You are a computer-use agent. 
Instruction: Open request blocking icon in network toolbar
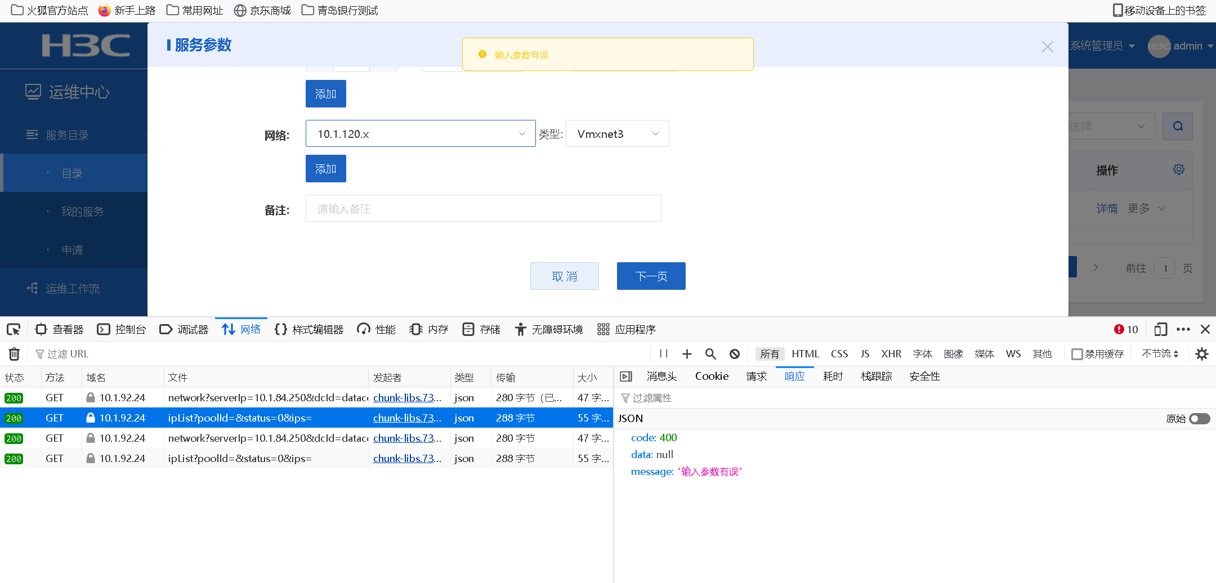click(x=735, y=354)
